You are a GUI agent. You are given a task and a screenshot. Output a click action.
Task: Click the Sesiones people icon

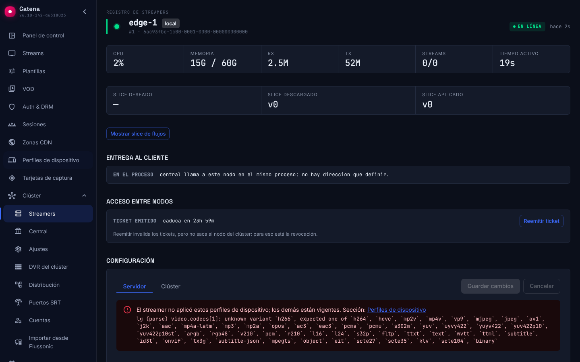tap(12, 124)
